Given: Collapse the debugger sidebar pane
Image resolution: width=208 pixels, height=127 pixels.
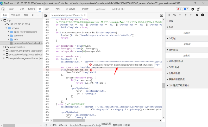Looking at the screenshot, I should pyautogui.click(x=162, y=15).
